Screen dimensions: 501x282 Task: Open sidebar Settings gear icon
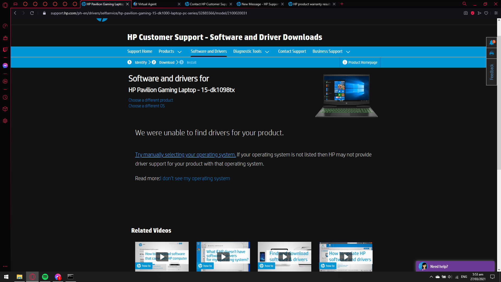(5, 121)
